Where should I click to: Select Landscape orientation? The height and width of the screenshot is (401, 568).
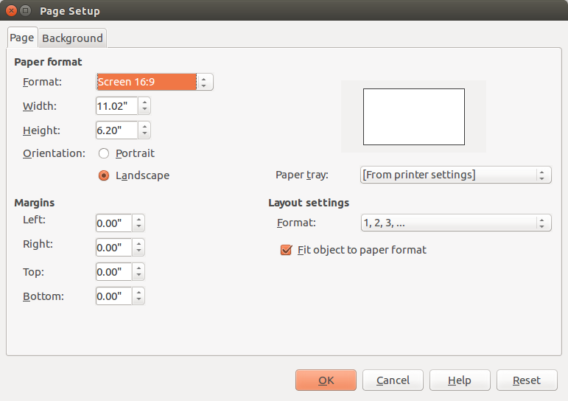click(x=104, y=175)
